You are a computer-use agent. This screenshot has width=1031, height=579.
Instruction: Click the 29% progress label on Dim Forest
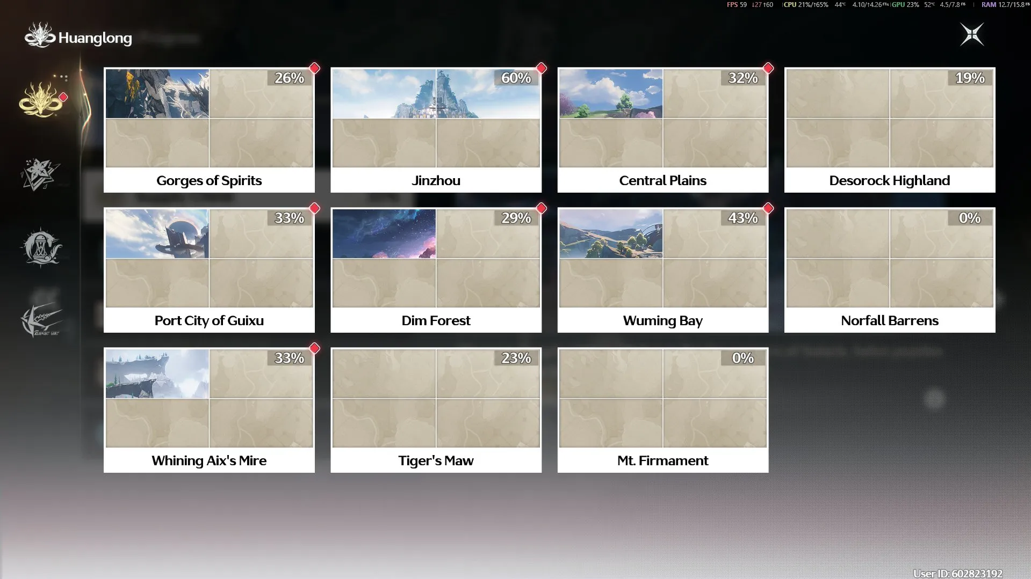click(x=516, y=218)
